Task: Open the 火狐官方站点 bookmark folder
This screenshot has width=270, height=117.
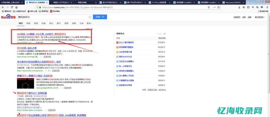Action: coord(19,11)
